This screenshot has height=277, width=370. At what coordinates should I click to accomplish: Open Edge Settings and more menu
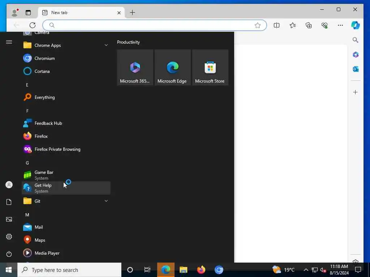point(340,25)
